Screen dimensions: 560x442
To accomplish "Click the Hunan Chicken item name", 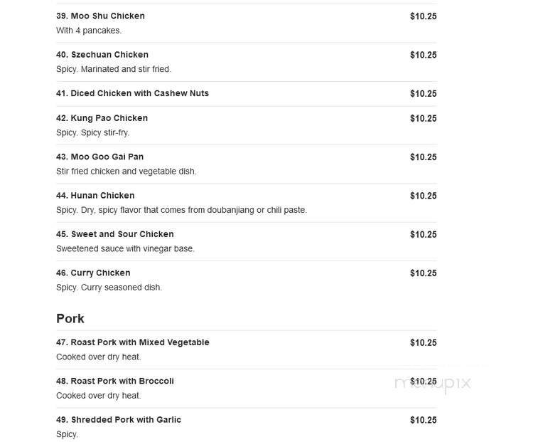I will pos(95,196).
